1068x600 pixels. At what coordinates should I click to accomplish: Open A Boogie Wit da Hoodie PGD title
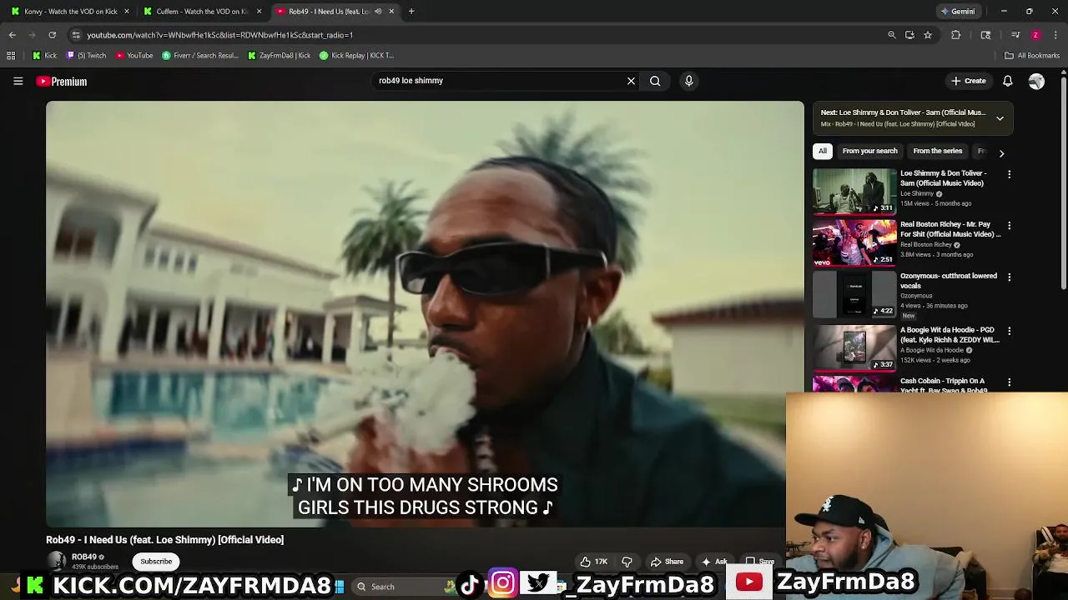tap(950, 335)
